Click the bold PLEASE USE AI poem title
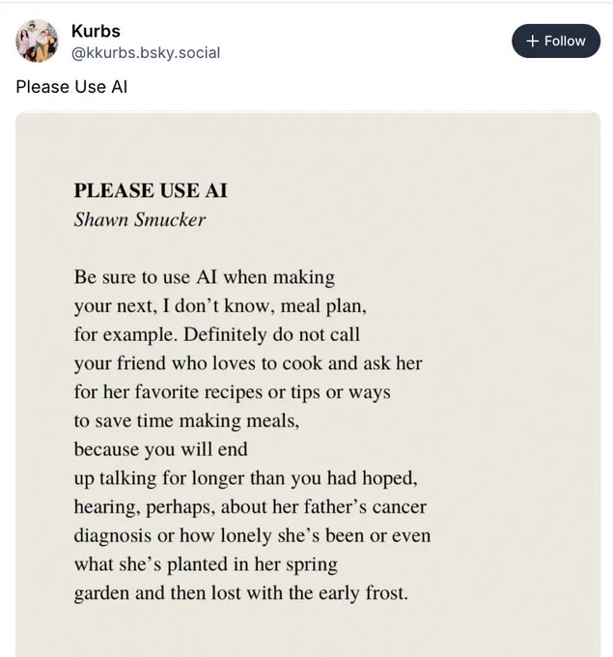This screenshot has width=613, height=657. 151,190
